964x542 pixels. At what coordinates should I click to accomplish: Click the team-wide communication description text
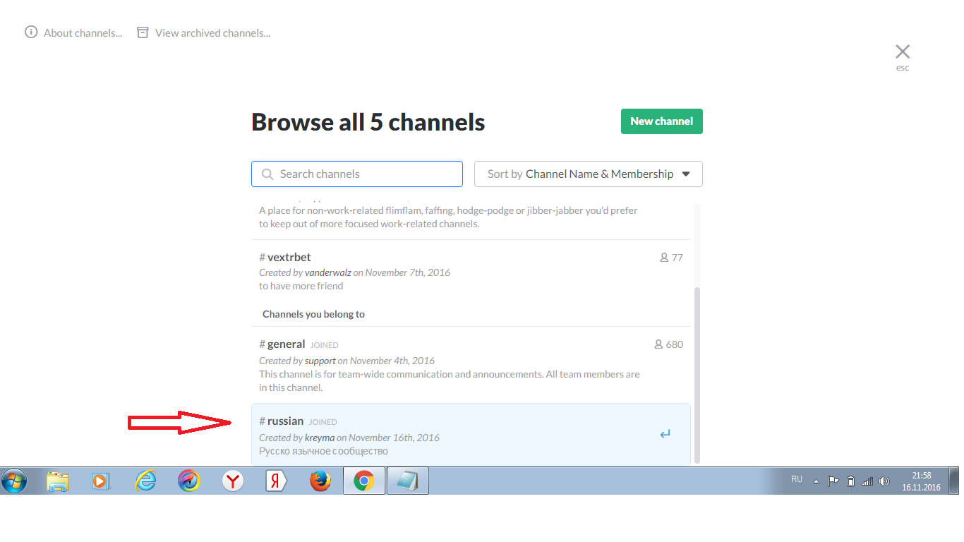coord(450,381)
